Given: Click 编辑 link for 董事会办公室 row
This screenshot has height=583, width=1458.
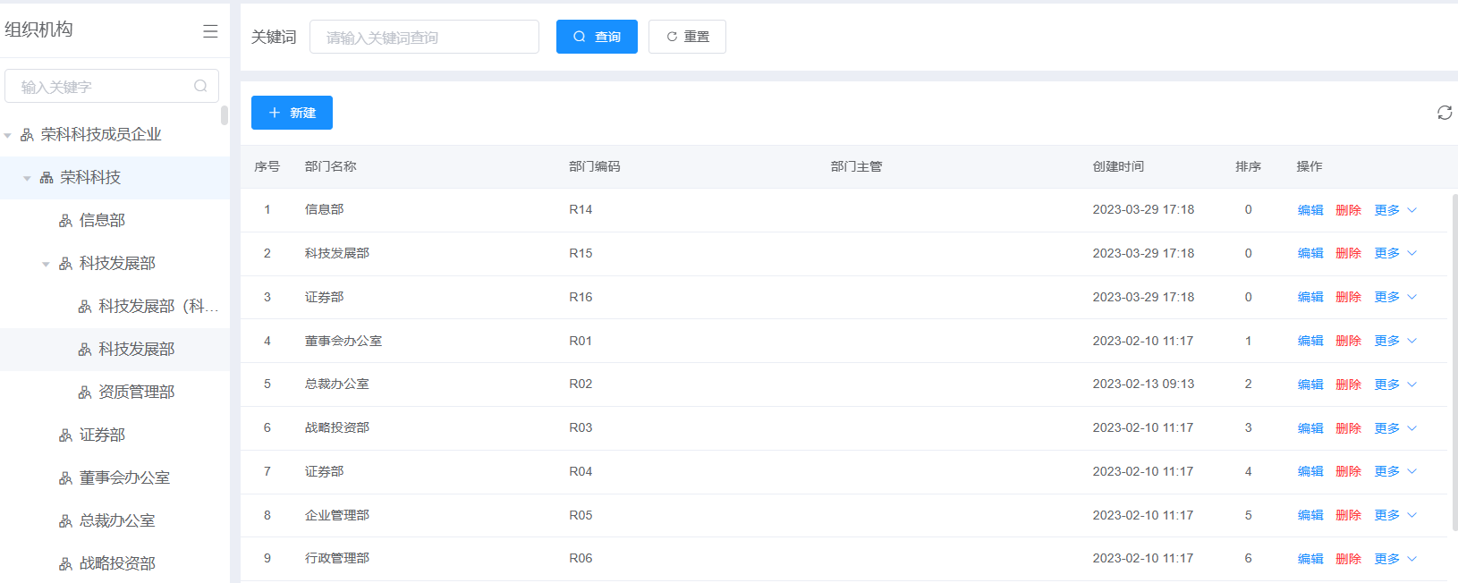Looking at the screenshot, I should 1310,341.
